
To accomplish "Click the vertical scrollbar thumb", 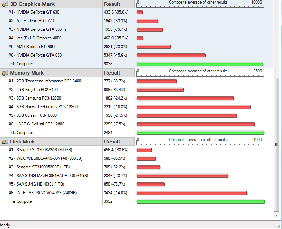I will click(276, 143).
